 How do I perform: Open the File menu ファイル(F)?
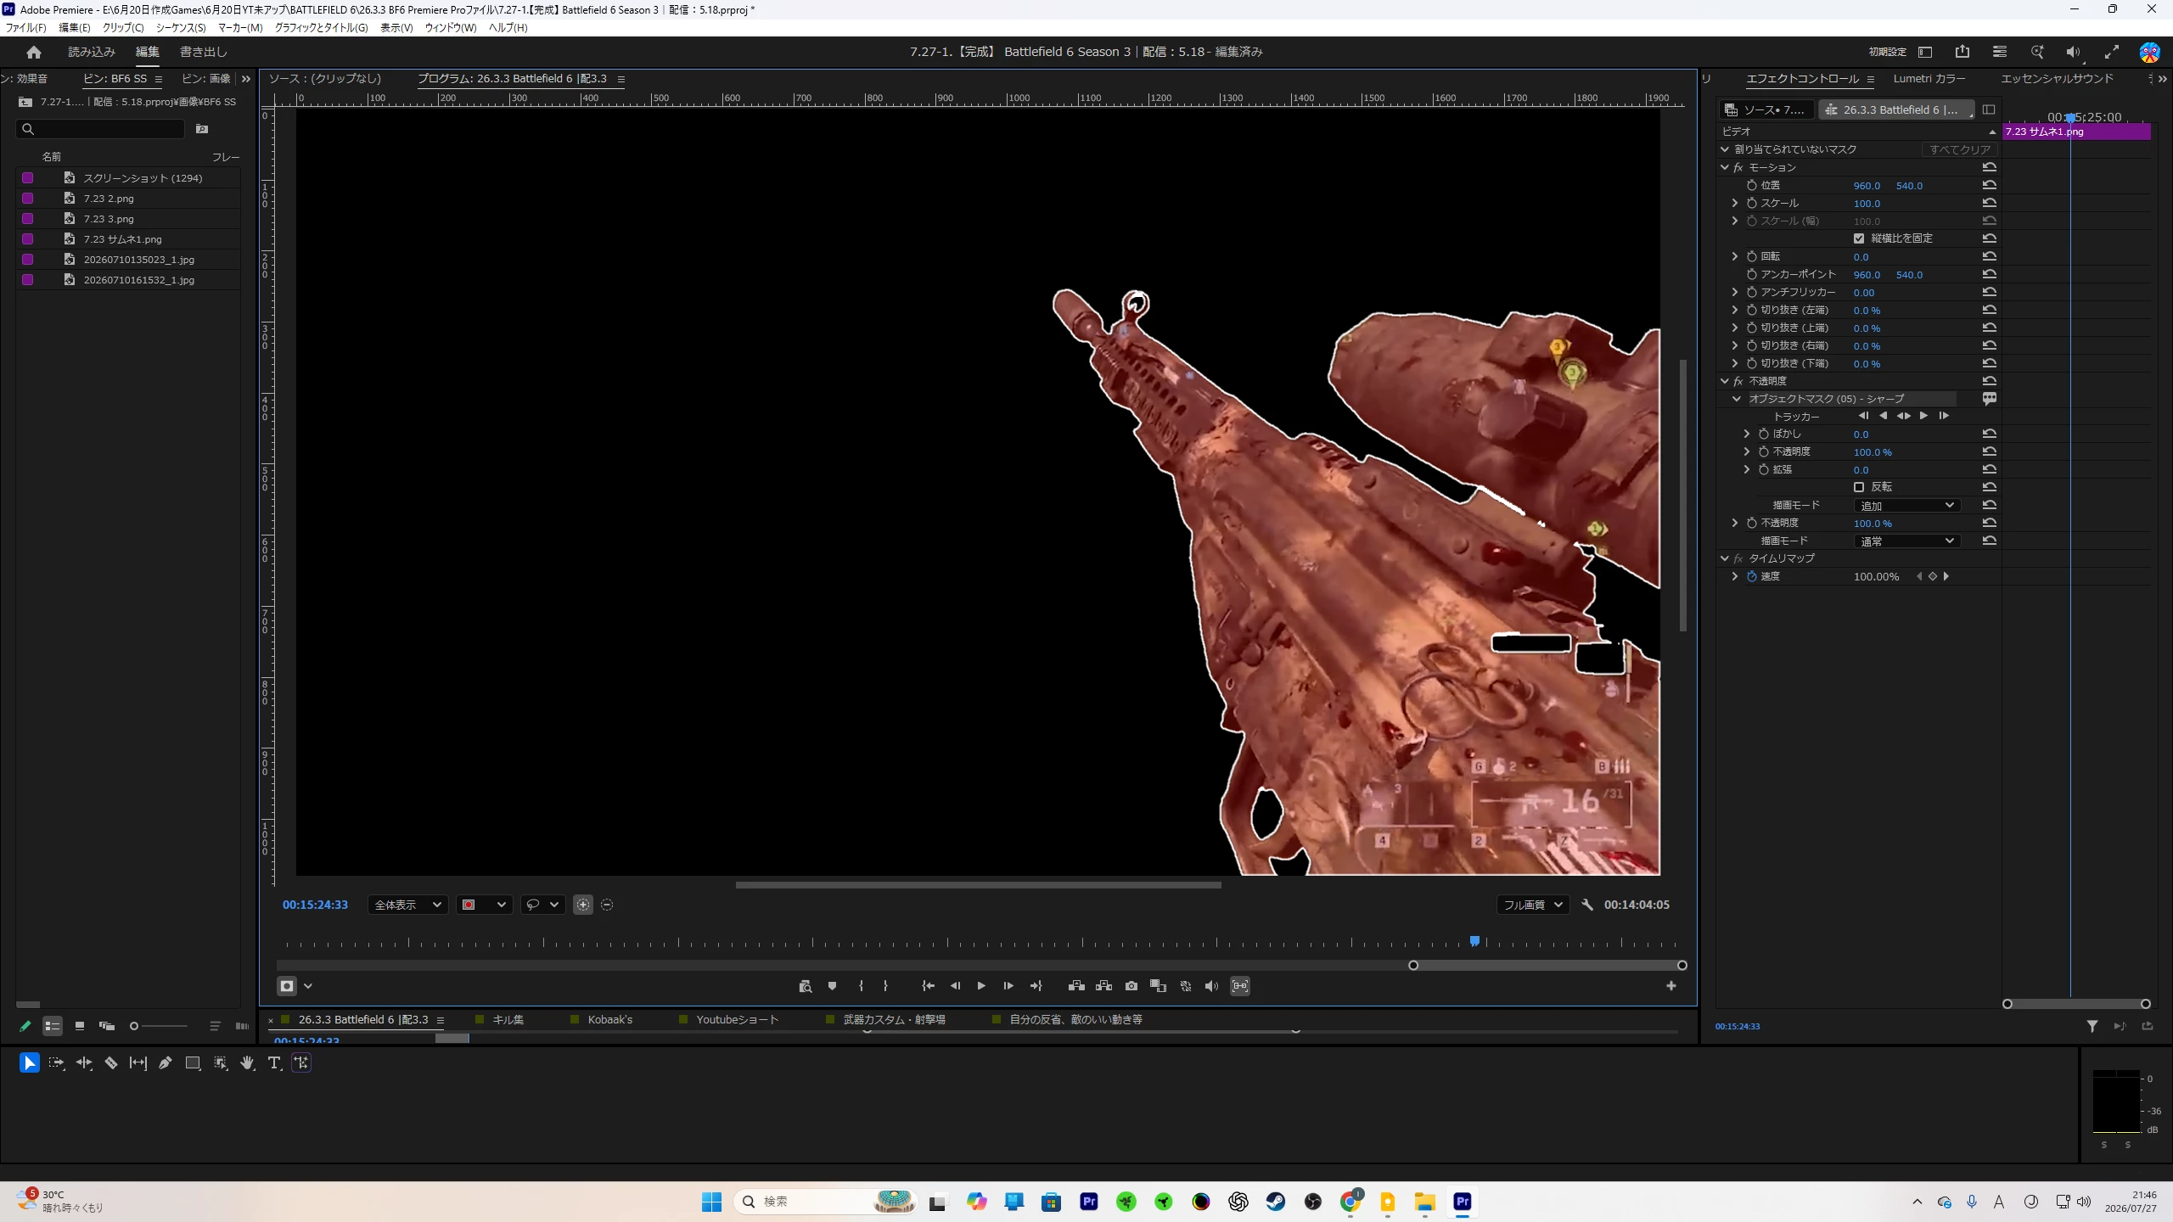click(x=26, y=28)
